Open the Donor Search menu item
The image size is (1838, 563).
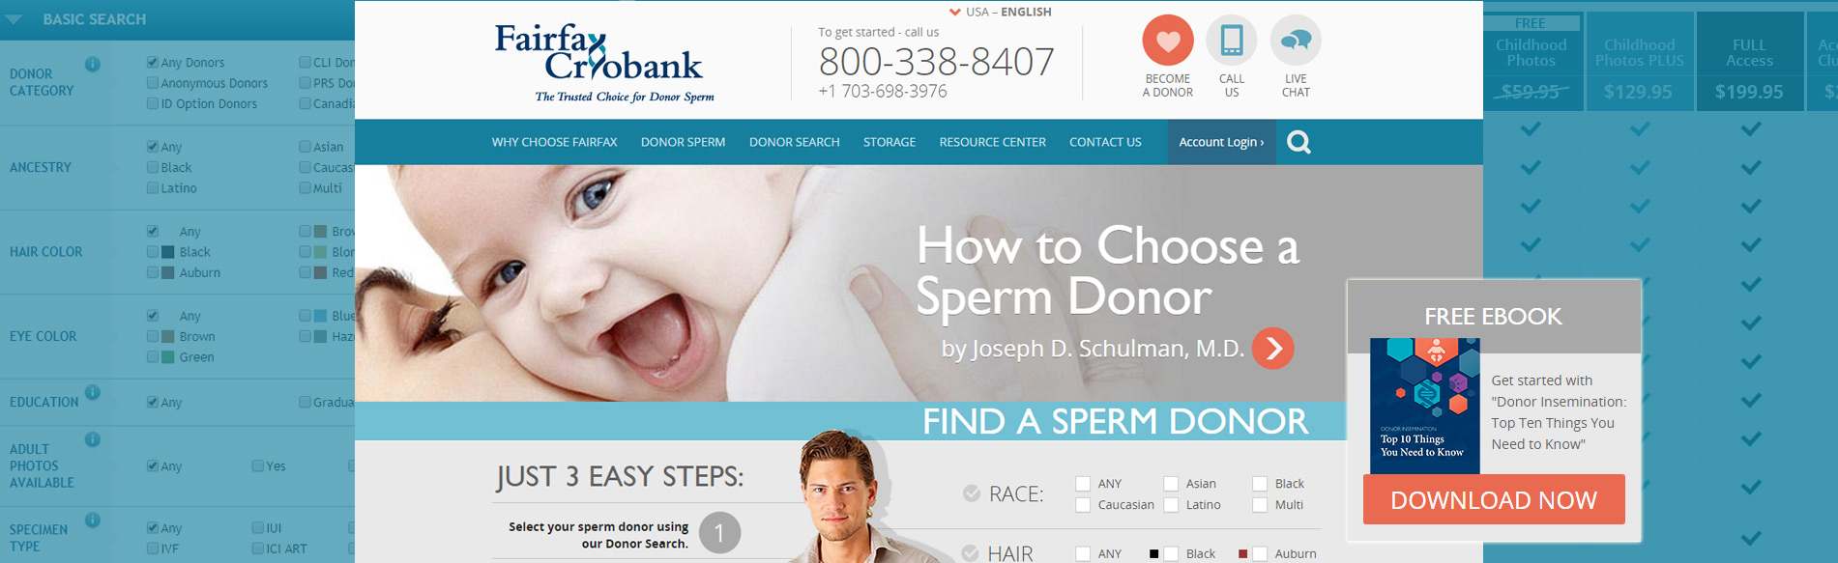[795, 142]
